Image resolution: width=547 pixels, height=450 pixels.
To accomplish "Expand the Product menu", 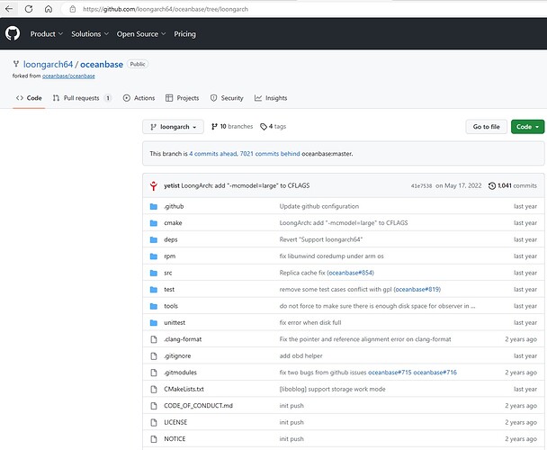I will (47, 34).
